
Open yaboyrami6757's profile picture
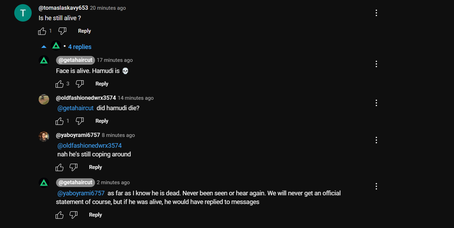point(44,137)
